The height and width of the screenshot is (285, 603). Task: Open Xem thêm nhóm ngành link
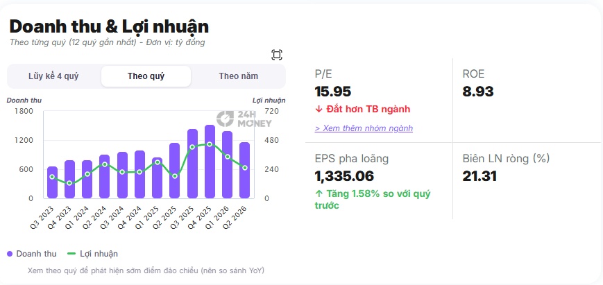(364, 128)
